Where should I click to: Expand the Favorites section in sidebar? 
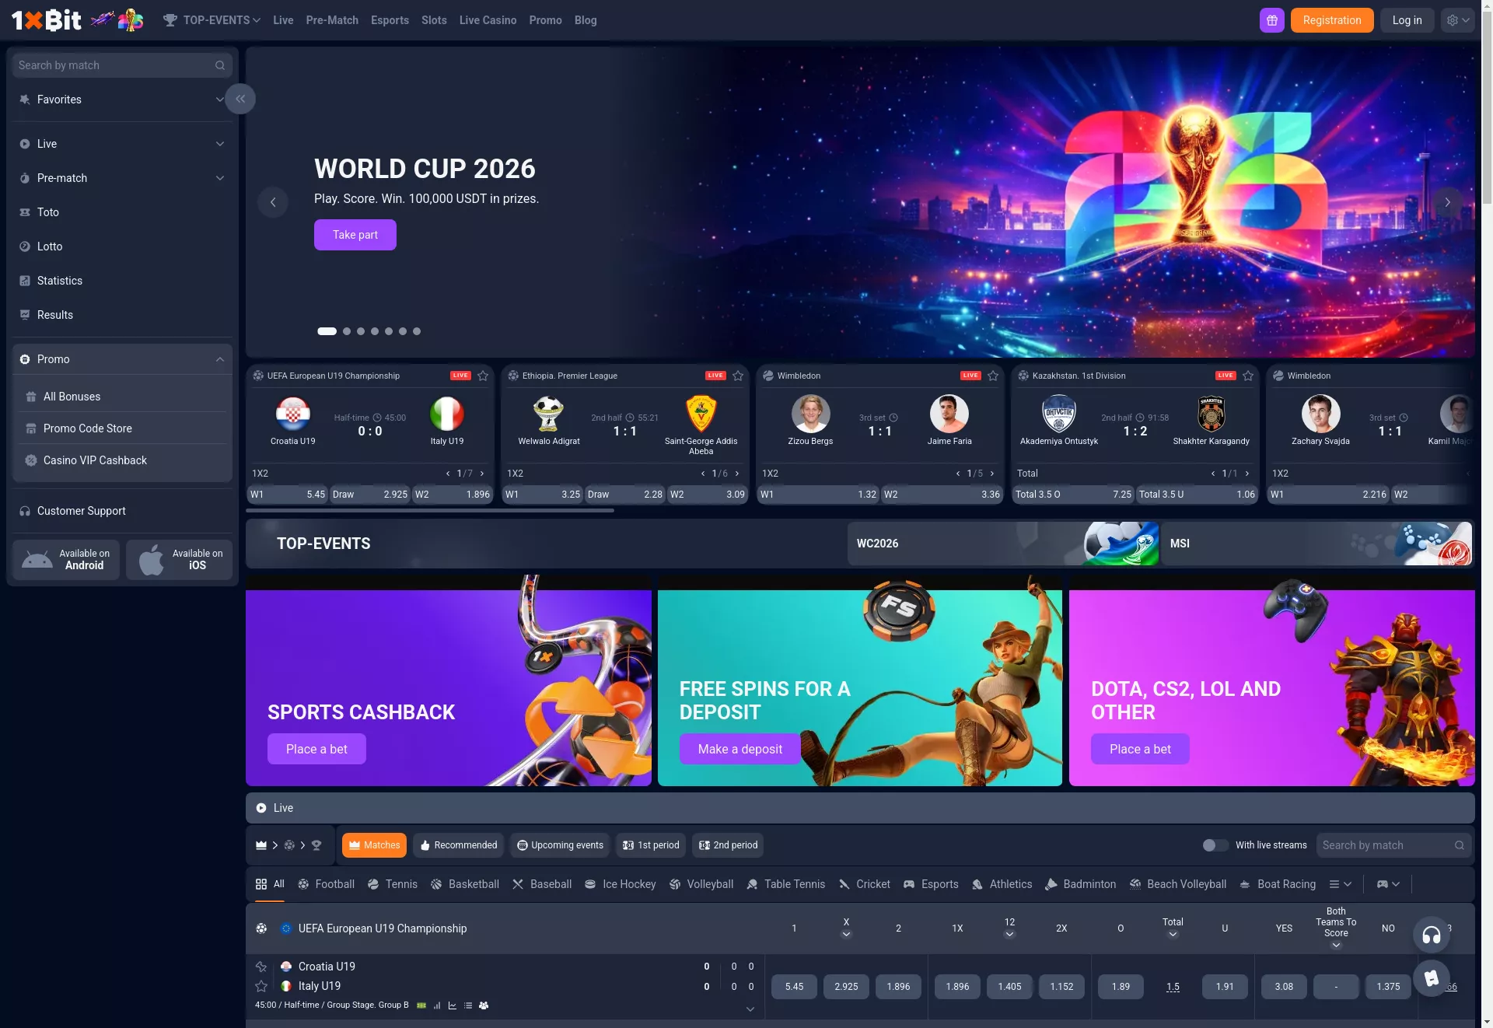click(122, 100)
